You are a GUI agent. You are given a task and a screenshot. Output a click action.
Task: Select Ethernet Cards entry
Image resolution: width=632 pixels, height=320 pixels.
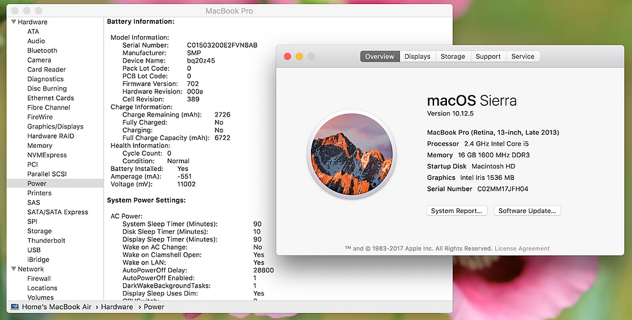(50, 98)
